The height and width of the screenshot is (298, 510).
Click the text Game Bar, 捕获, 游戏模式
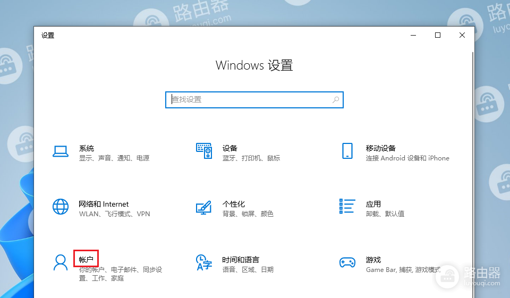(x=403, y=270)
